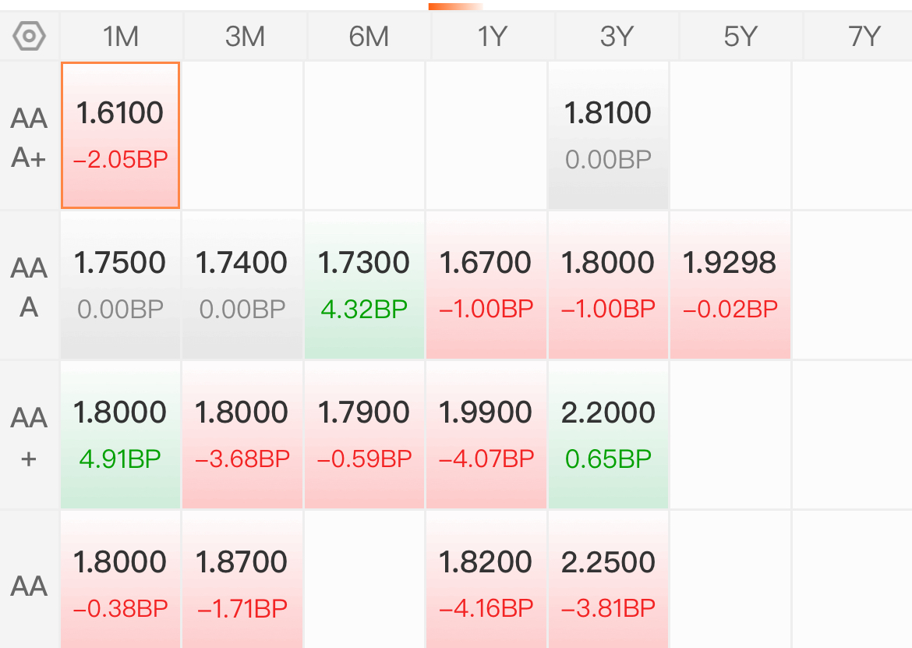Select the AA+ 1M cell with 4.91BP

pyautogui.click(x=120, y=435)
